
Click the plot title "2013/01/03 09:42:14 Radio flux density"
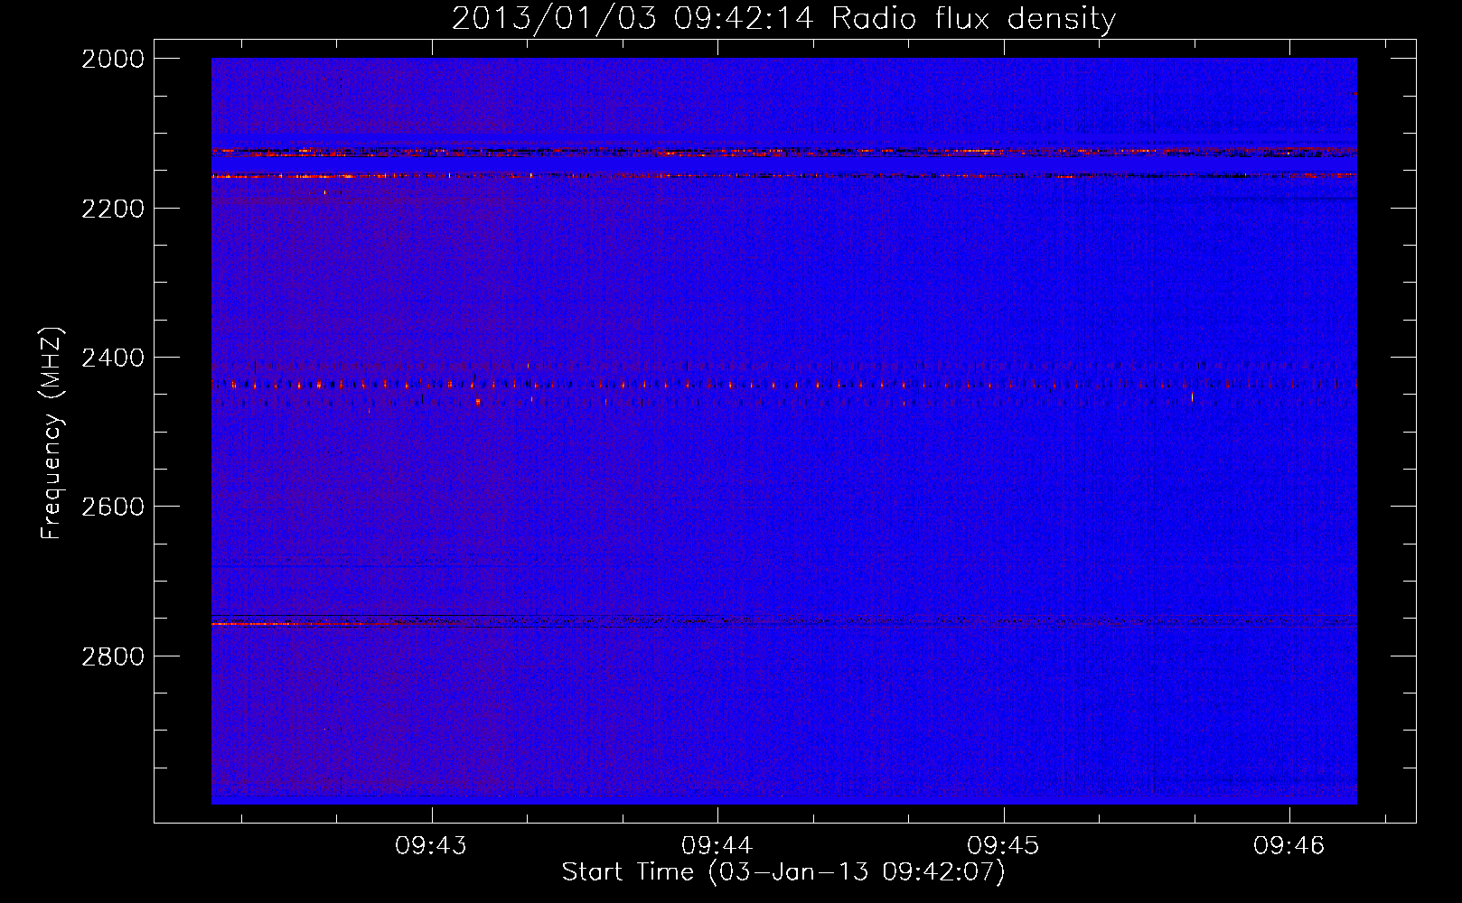tap(784, 19)
